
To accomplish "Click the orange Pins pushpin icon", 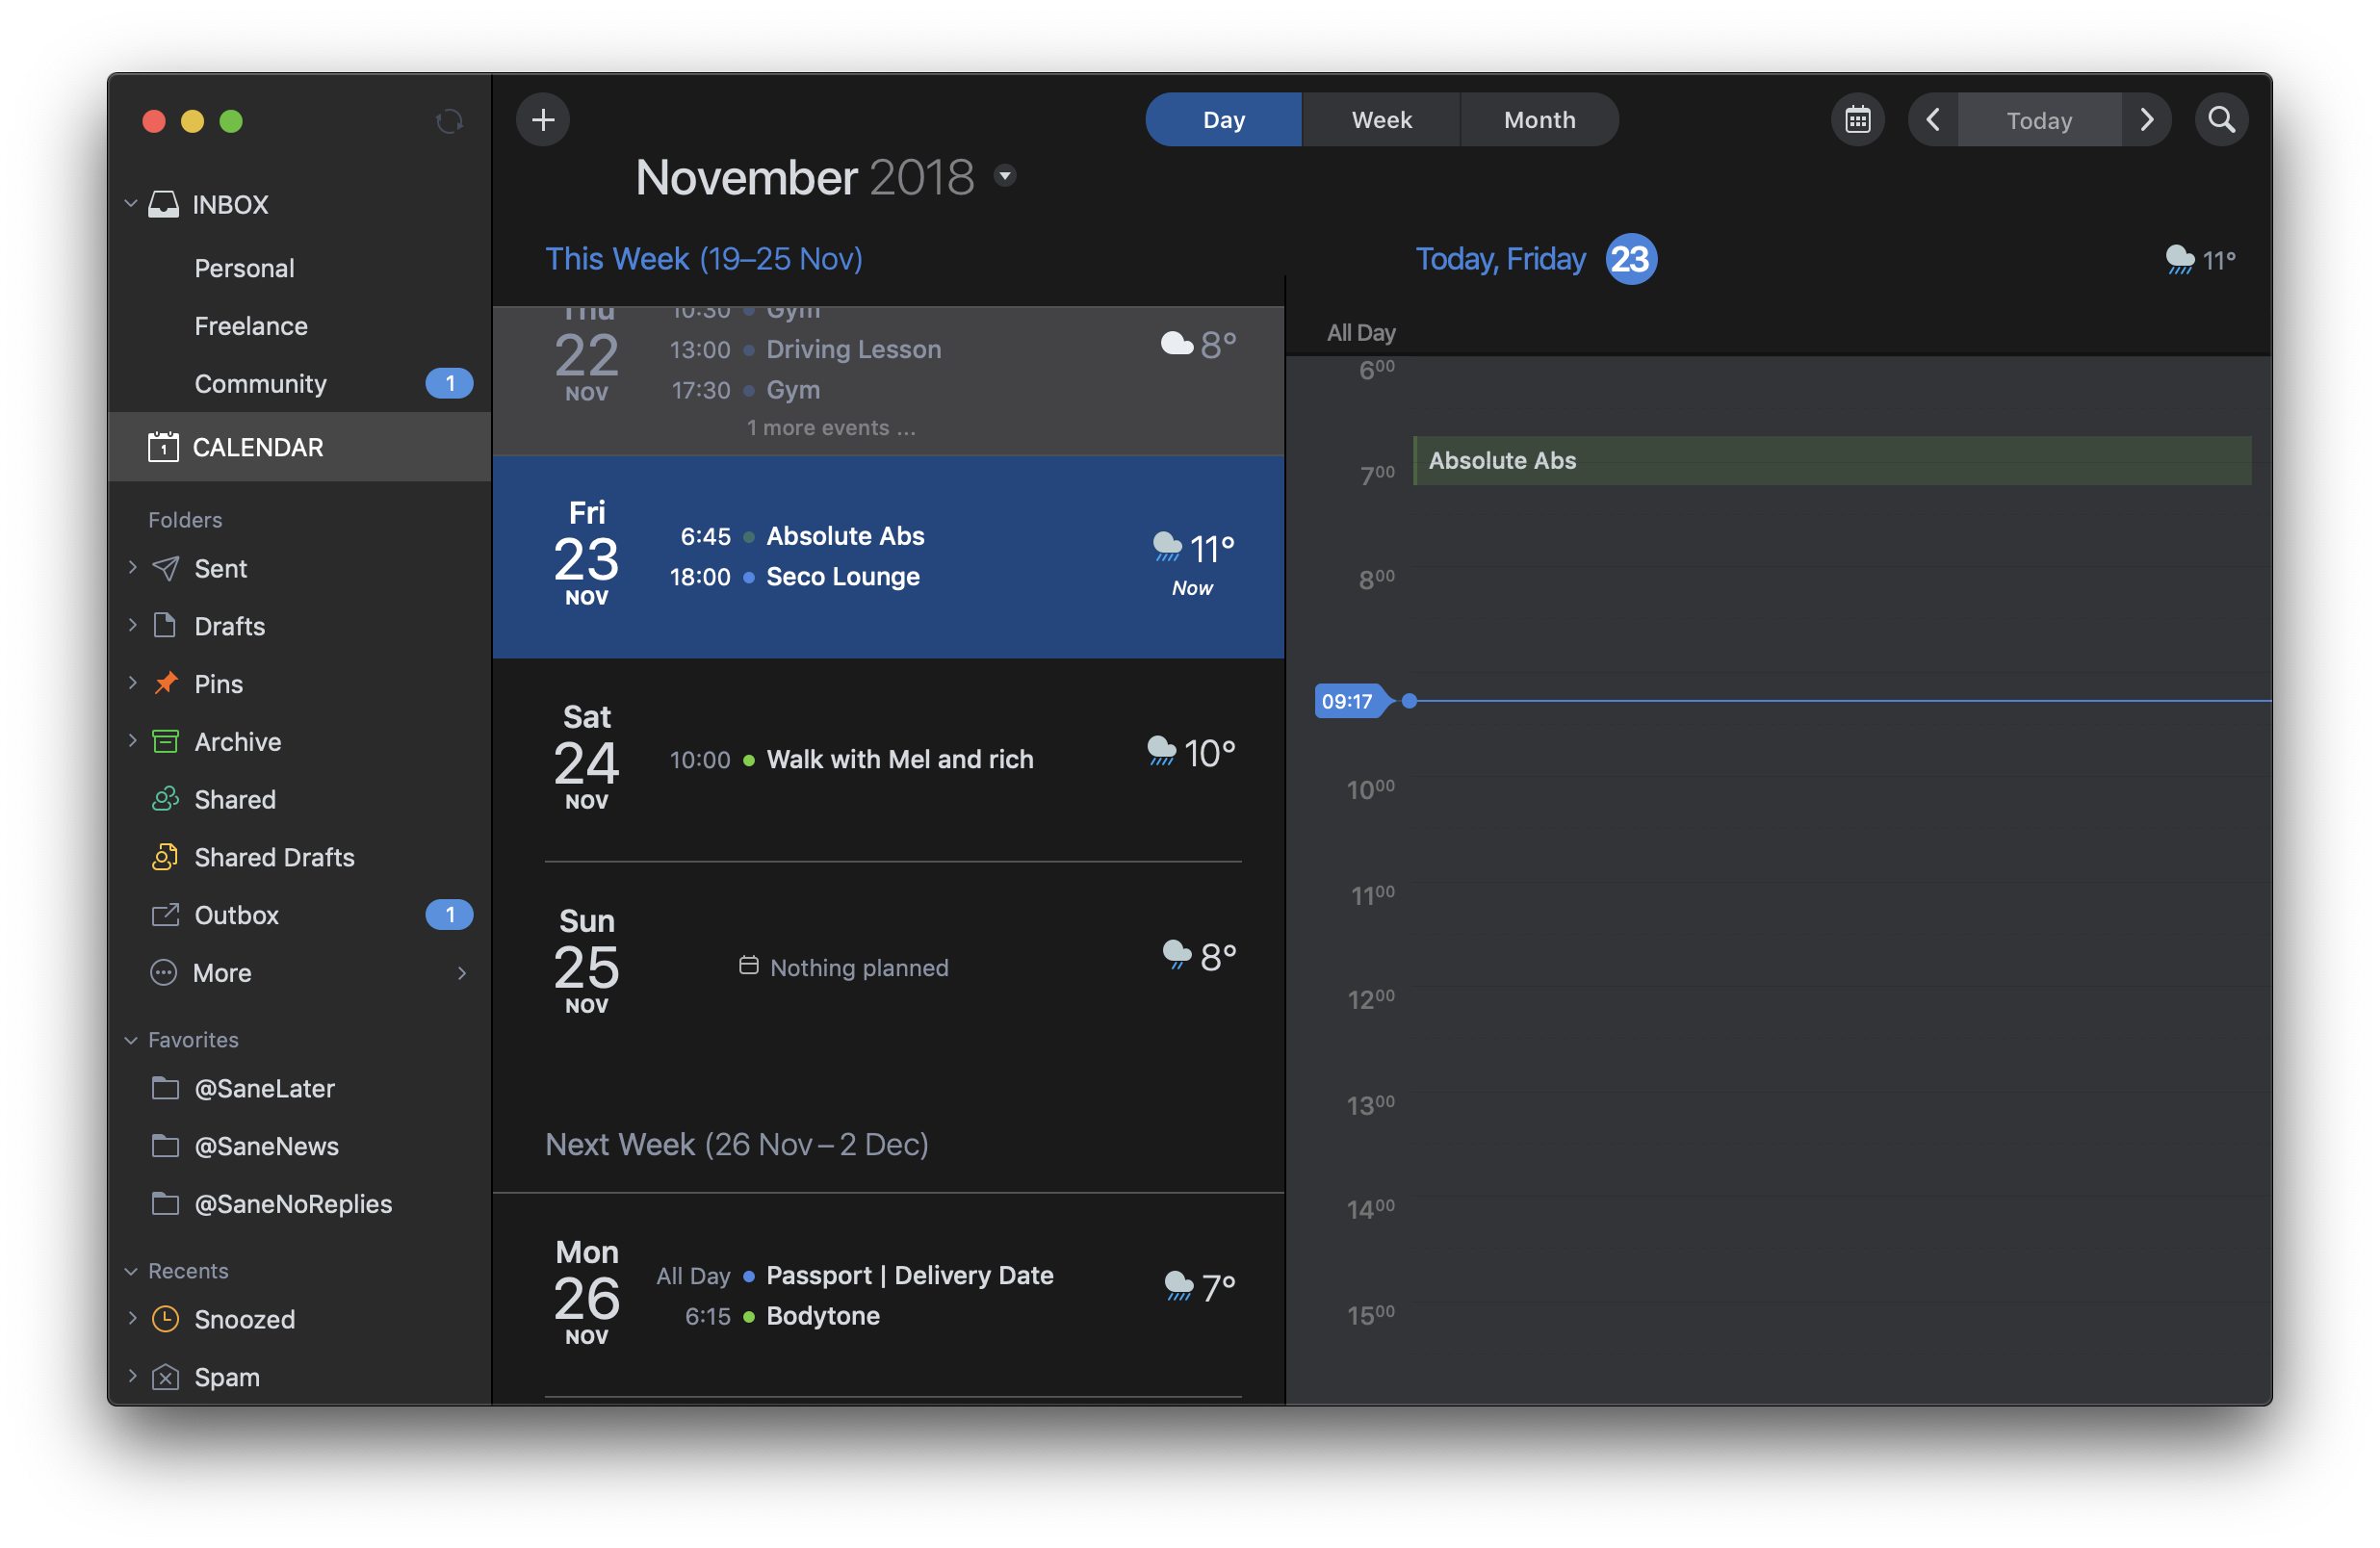I will click(x=165, y=683).
